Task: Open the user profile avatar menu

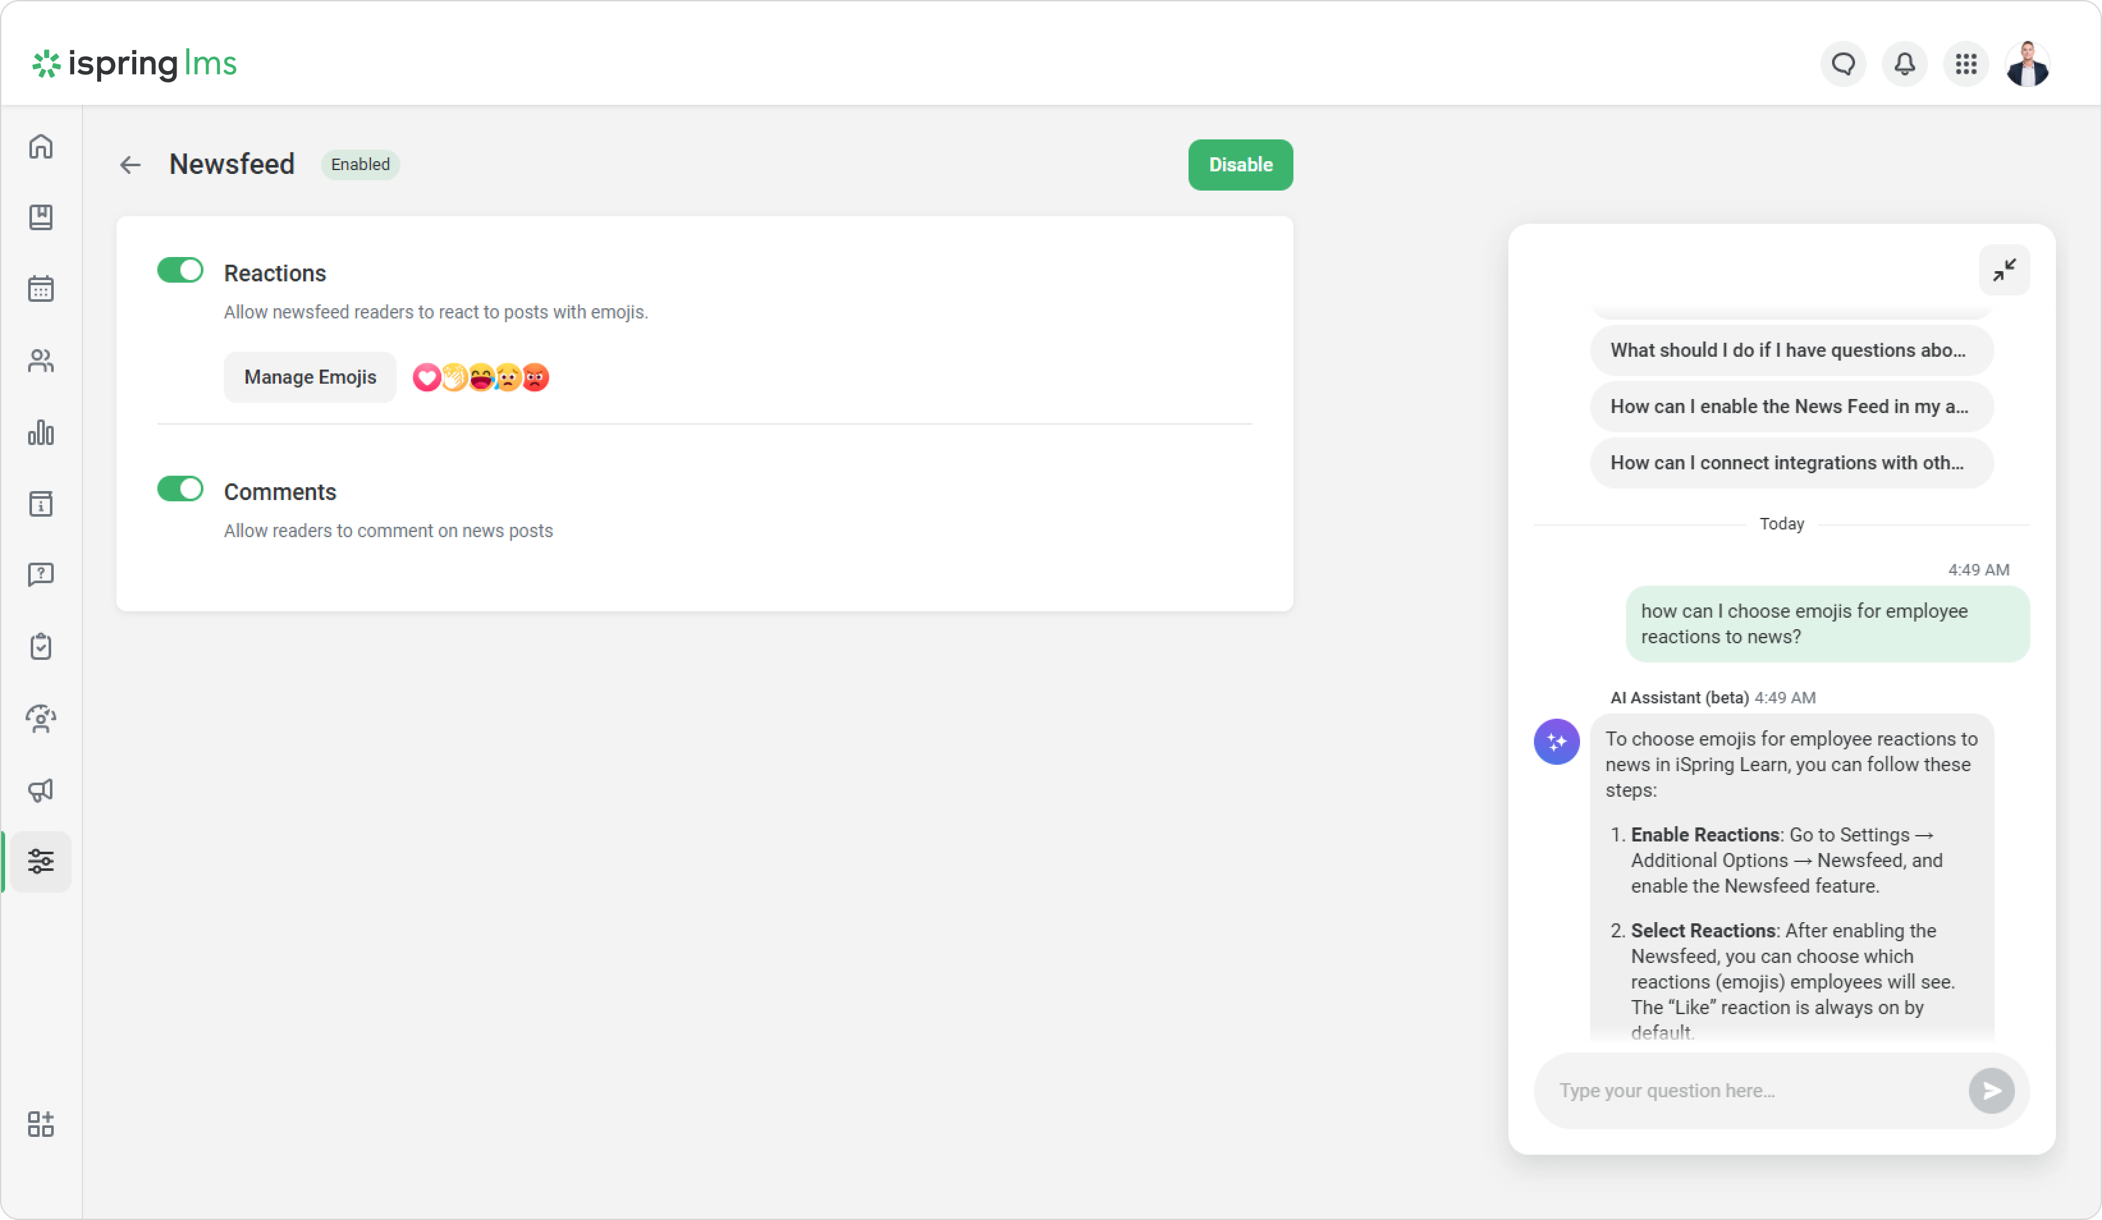Action: [x=2028, y=64]
